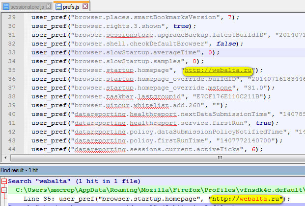Click the save-state icon on prefs.js tab
The height and width of the screenshot is (206, 305).
[59, 7]
